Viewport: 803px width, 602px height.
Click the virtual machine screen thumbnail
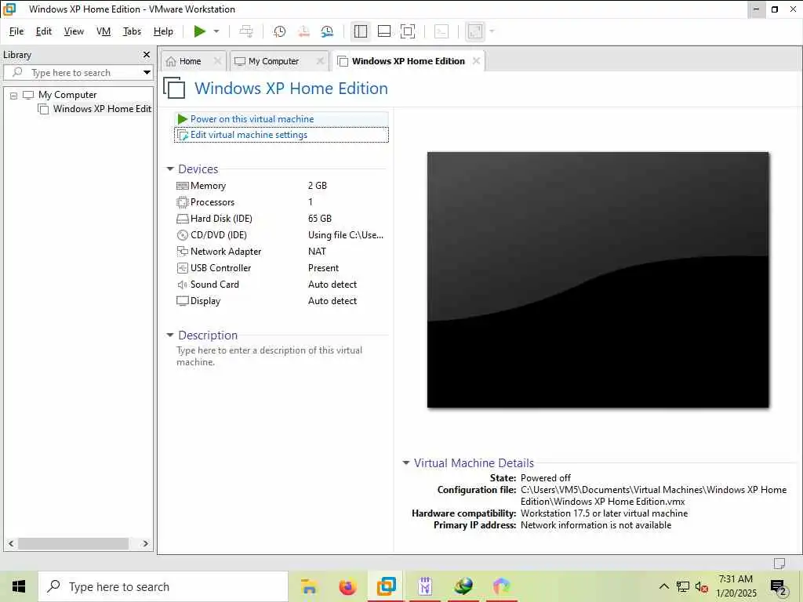(x=598, y=280)
